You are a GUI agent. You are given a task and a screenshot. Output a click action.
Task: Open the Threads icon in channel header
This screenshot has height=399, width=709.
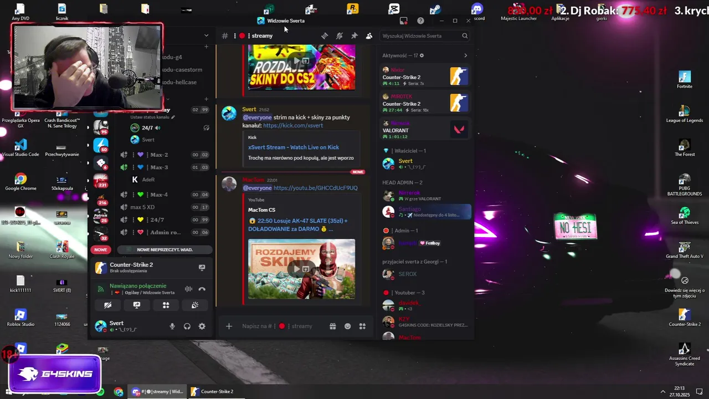pos(325,35)
